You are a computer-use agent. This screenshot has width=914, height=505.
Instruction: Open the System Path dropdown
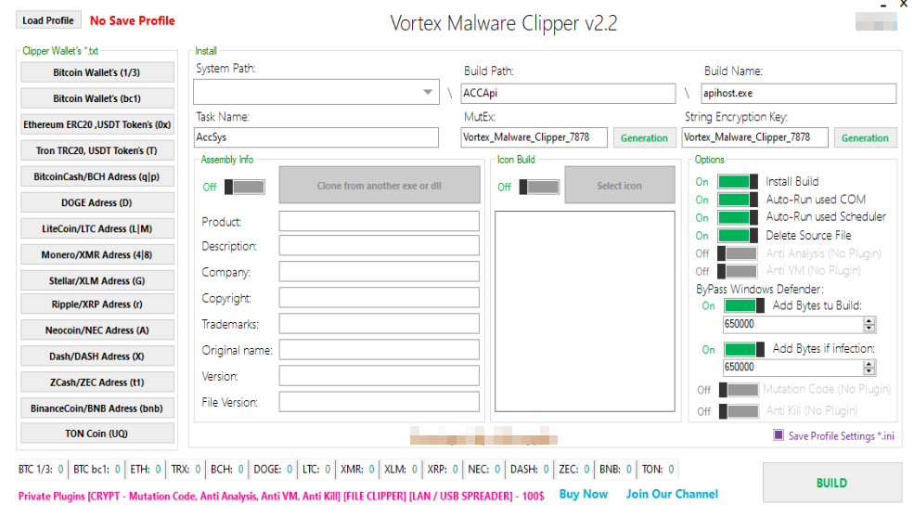point(427,92)
